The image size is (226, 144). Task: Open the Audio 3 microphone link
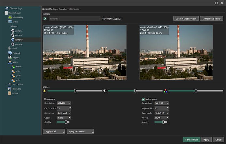(x=117, y=19)
